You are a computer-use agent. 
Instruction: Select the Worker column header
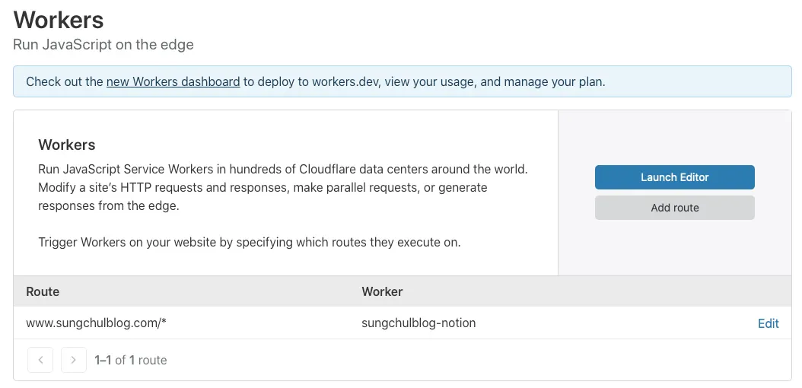tap(382, 291)
